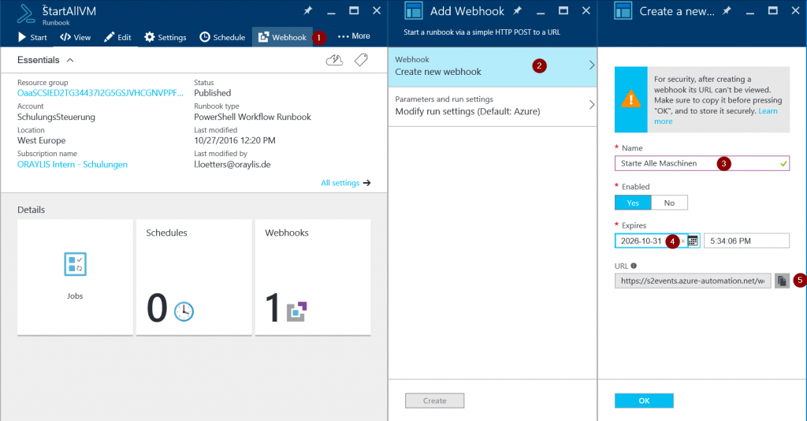Click the warning icon in notice
807x421 pixels.
click(631, 99)
